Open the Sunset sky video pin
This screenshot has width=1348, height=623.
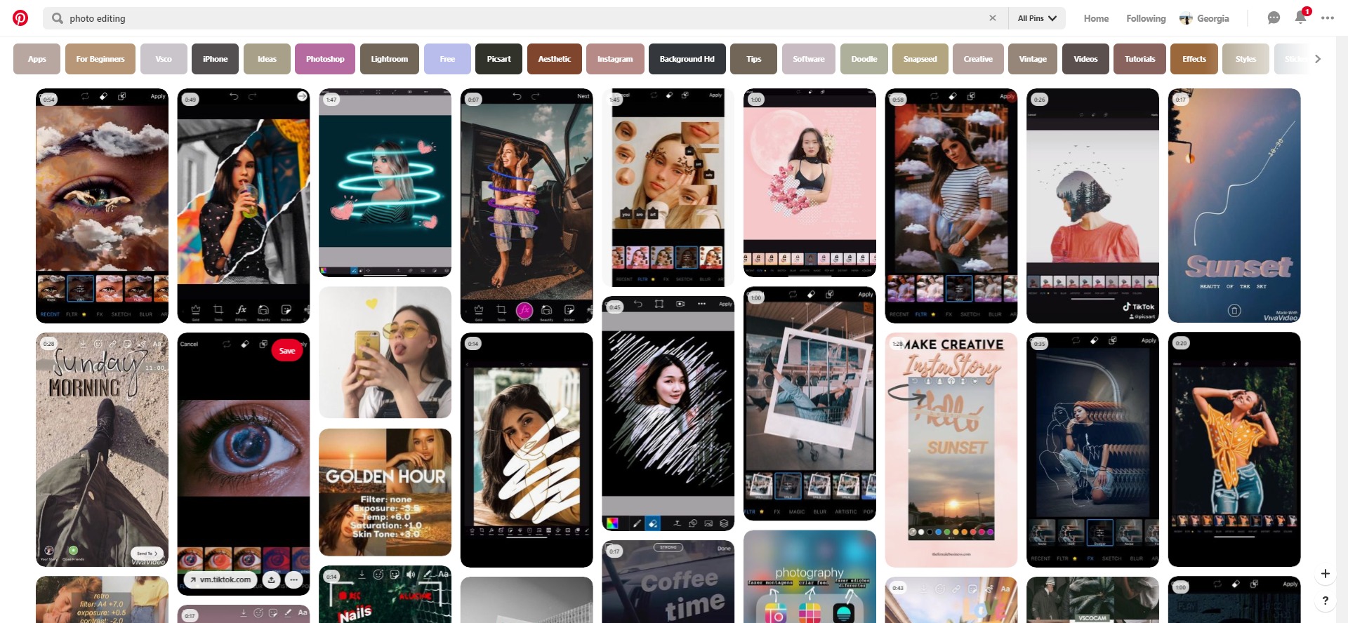coord(1234,206)
